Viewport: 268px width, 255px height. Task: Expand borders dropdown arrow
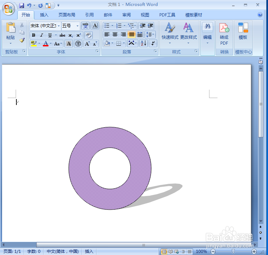point(124,43)
